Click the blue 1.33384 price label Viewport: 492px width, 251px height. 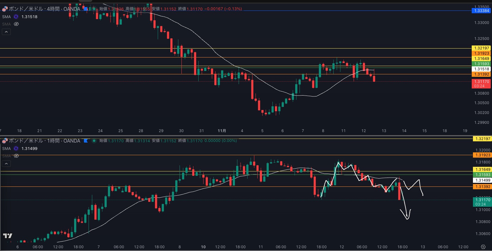pos(481,11)
